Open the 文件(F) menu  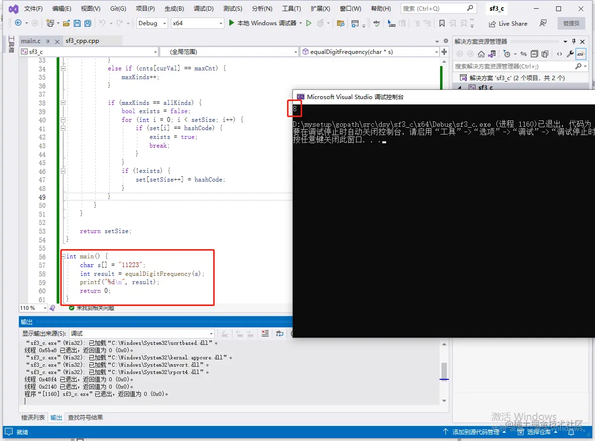[x=34, y=9]
